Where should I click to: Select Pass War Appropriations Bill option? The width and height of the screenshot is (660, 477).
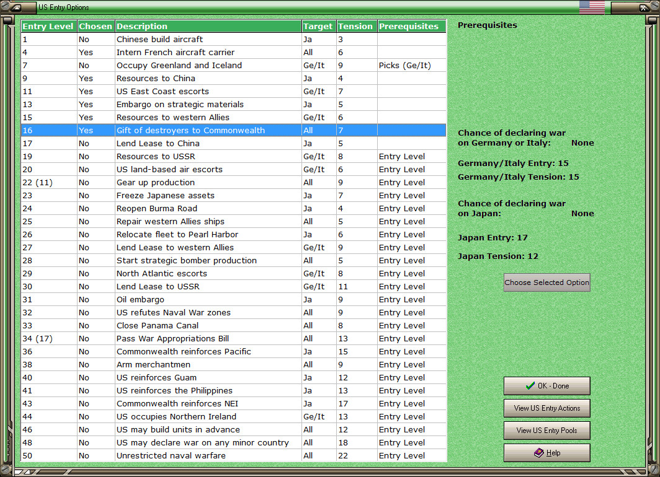tap(234, 339)
